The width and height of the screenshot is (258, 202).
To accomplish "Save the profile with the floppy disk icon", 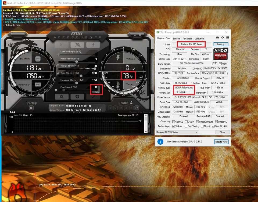I will pos(137,108).
